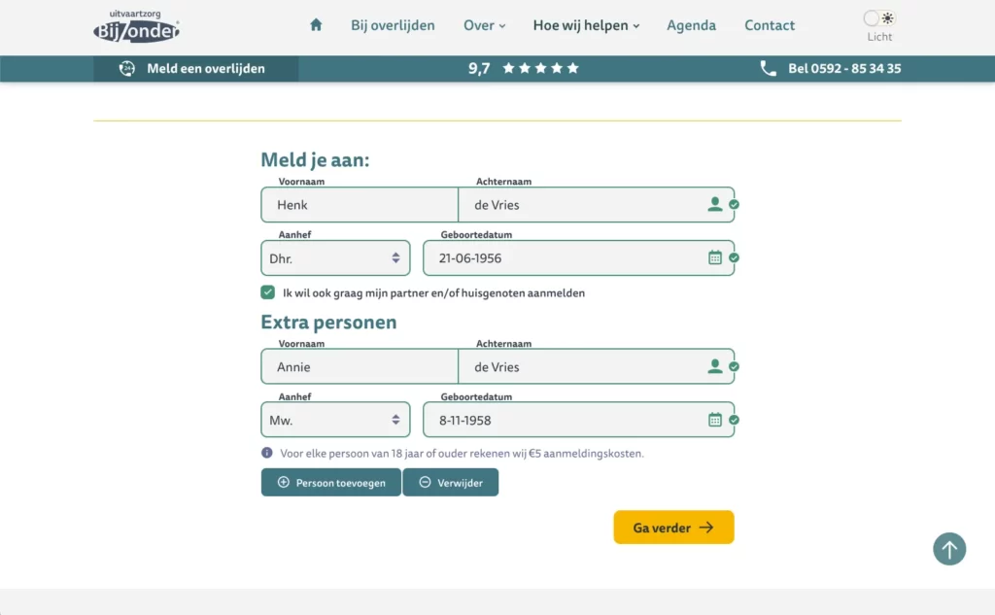The image size is (995, 615).
Task: Expand the Hoe wij helpen menu
Action: [x=586, y=25]
